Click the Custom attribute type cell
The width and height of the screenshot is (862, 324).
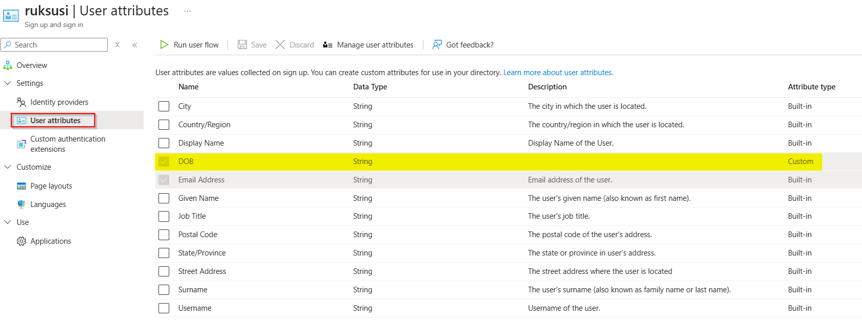(x=800, y=161)
